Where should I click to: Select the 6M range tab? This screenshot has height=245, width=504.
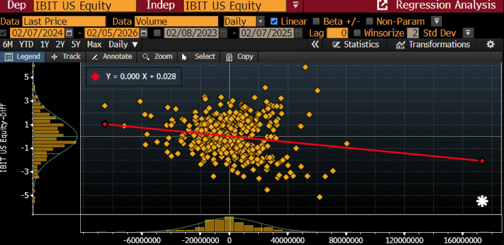[7, 45]
